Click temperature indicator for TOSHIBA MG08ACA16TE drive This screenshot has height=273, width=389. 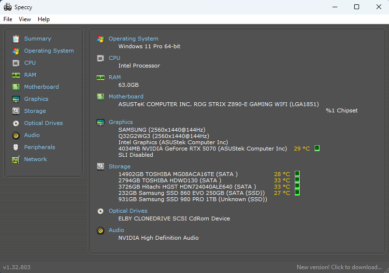(x=297, y=174)
